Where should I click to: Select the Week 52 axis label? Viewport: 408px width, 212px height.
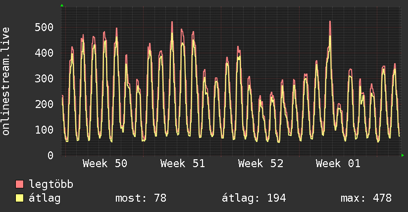point(260,164)
